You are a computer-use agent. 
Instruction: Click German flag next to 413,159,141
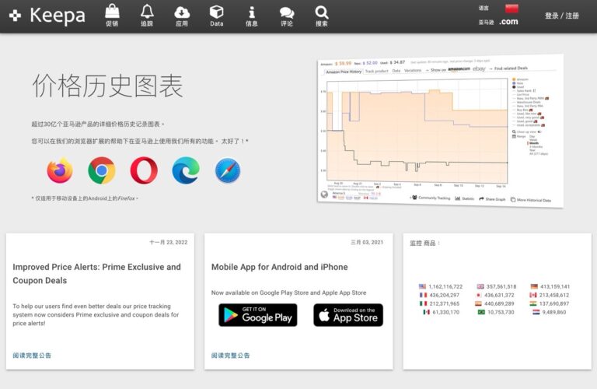coord(534,286)
